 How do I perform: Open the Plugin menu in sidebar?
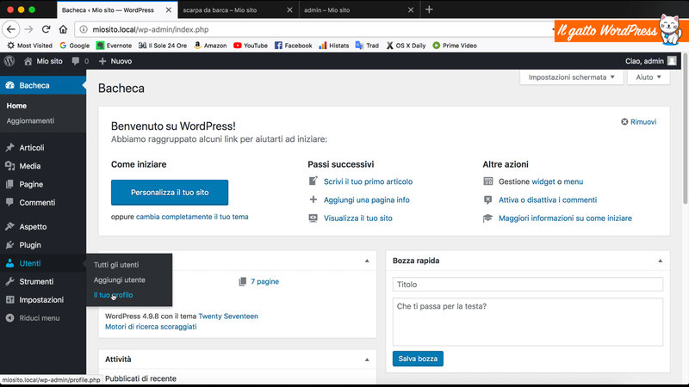(43, 245)
